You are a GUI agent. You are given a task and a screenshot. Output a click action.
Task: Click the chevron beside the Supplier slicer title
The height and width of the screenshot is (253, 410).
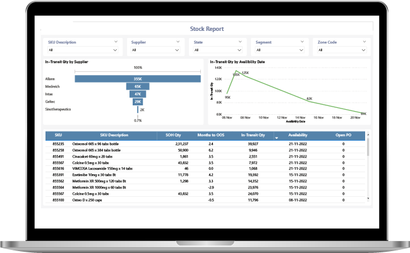178,42
